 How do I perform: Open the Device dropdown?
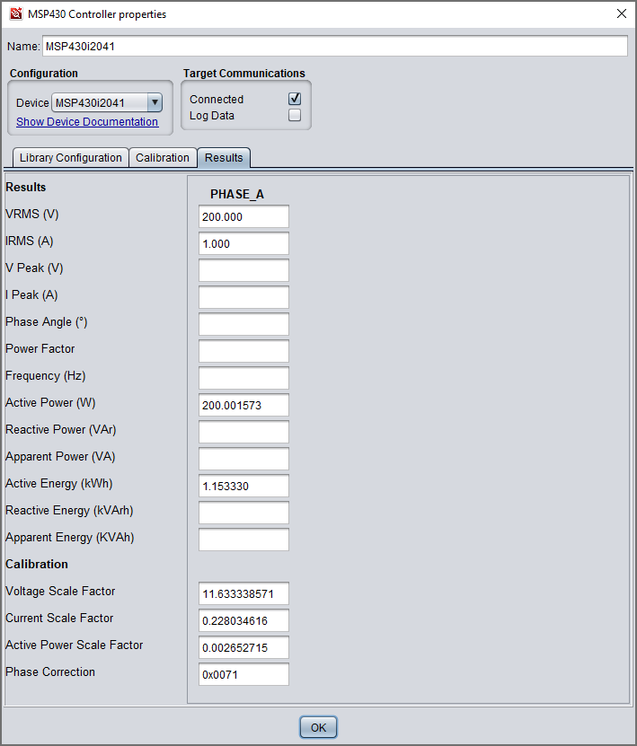(107, 102)
